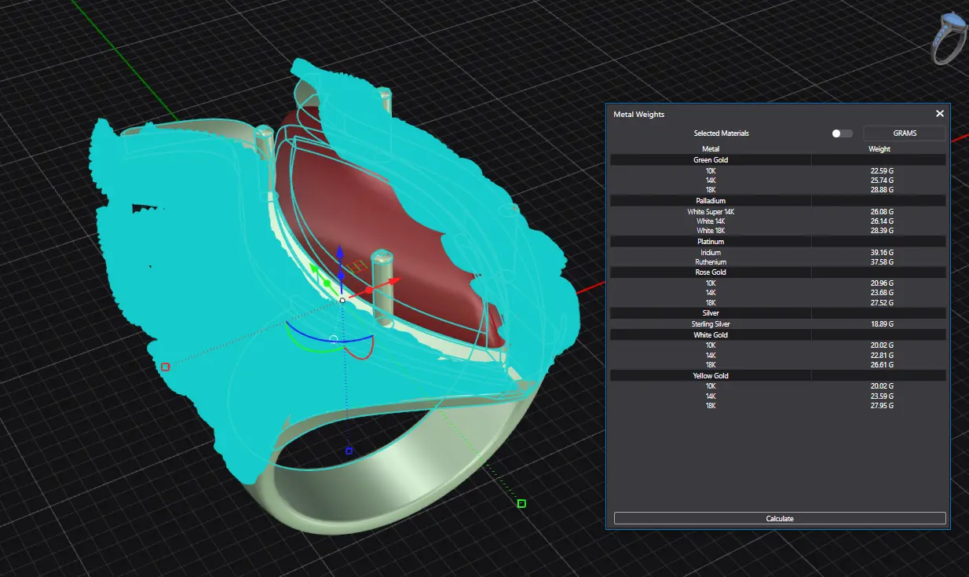Click the White Super 14K row
The height and width of the screenshot is (577, 969).
[x=778, y=212]
